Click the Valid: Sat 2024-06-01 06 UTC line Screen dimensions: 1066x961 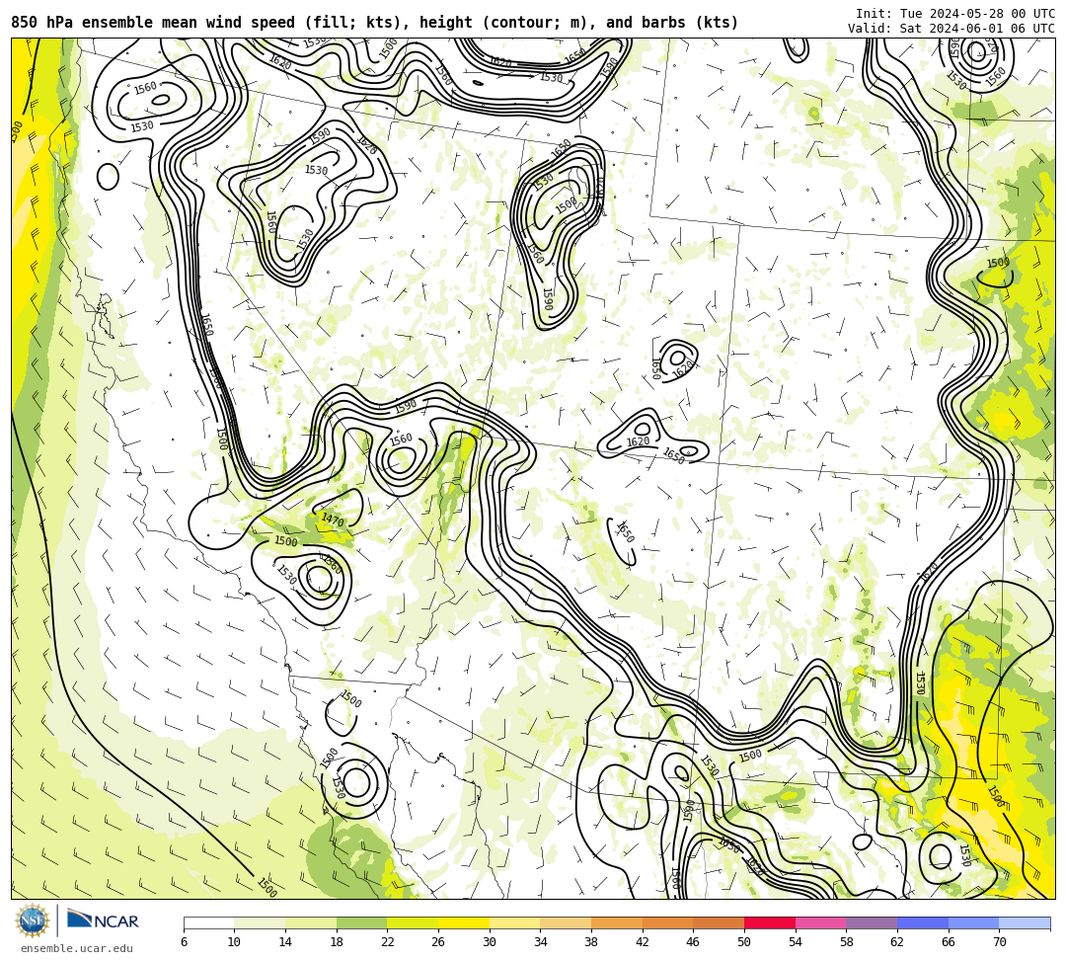tap(952, 29)
